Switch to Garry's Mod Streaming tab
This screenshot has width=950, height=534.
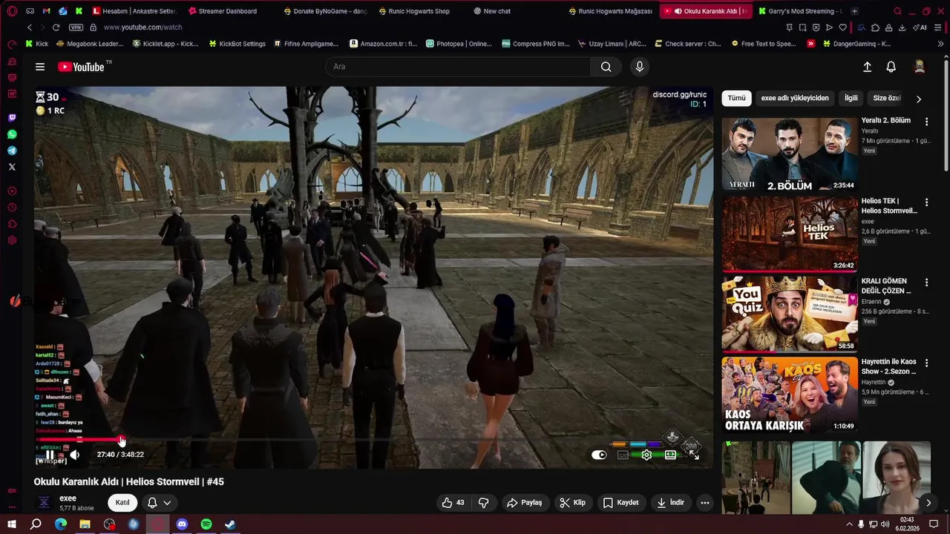(x=799, y=11)
